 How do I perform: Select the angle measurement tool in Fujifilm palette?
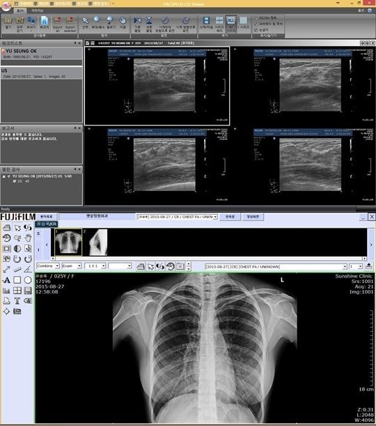pyautogui.click(x=28, y=270)
